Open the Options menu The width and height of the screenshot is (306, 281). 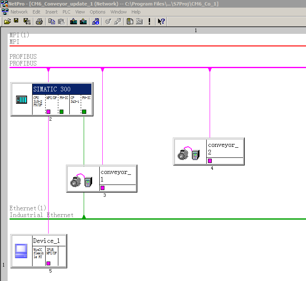(97, 12)
